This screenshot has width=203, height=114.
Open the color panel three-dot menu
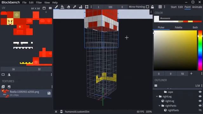click(x=202, y=73)
